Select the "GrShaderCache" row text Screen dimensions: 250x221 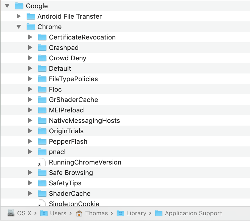[74, 100]
